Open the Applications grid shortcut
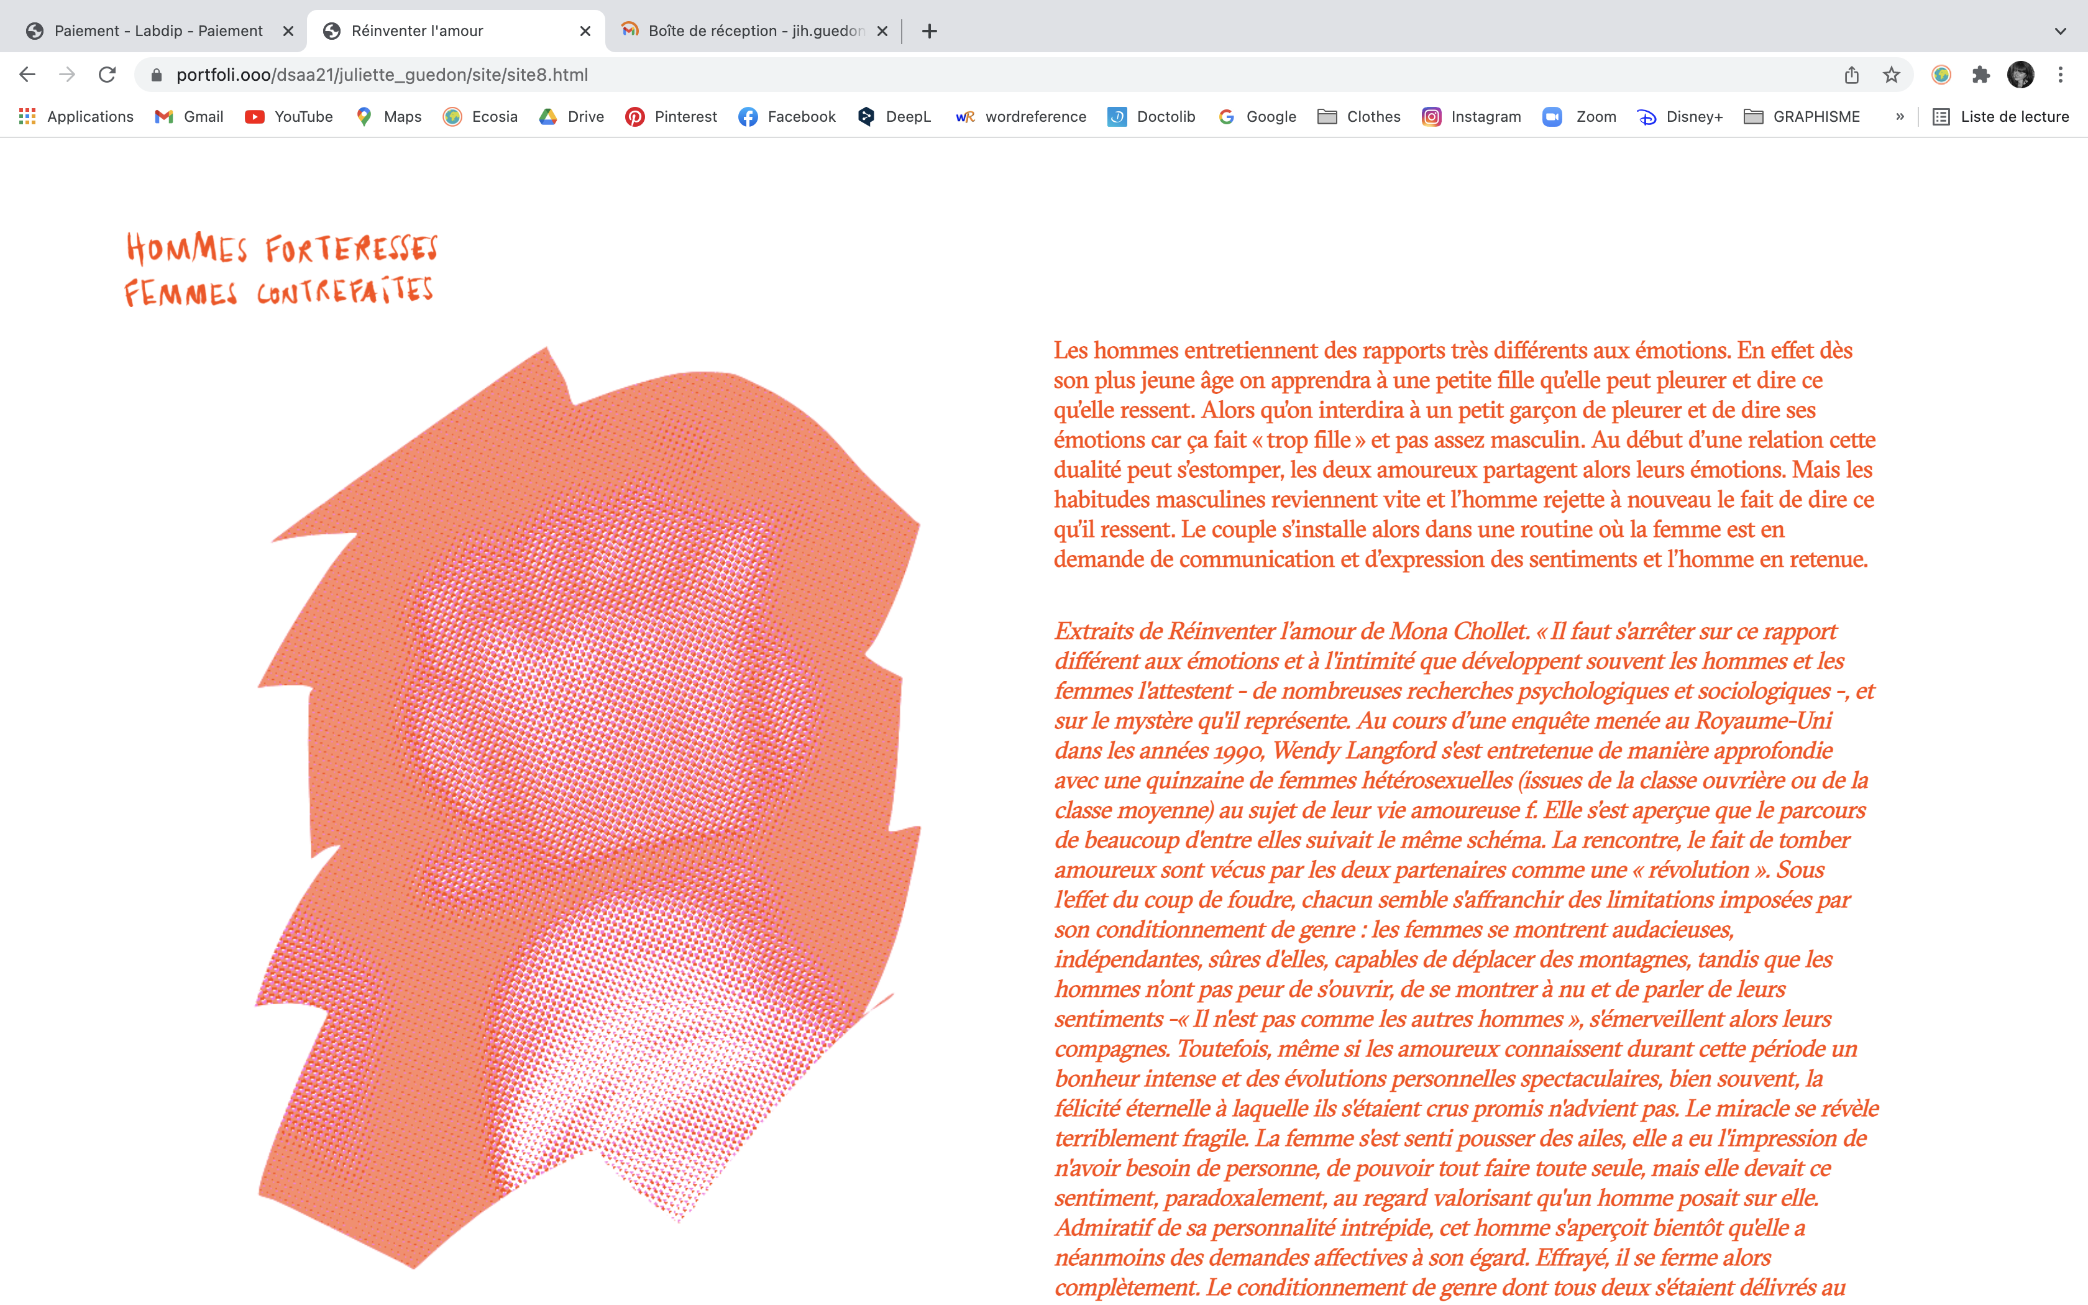 click(x=76, y=117)
